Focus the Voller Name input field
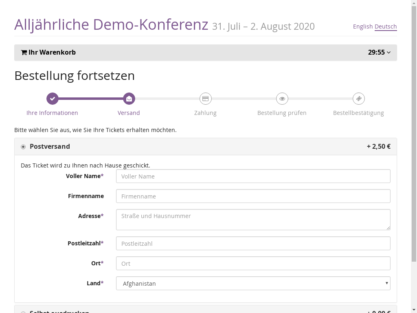Viewport: 417px width, 313px height. (253, 176)
